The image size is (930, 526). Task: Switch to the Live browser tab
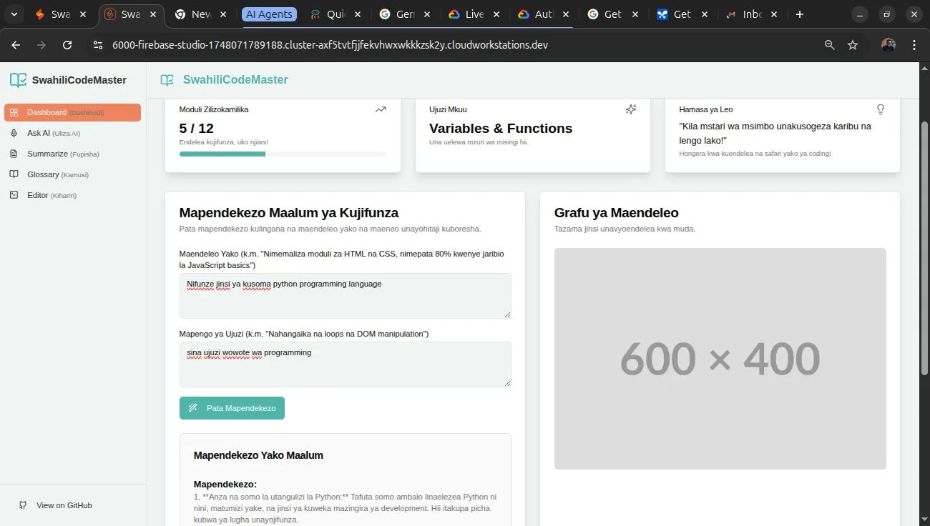[474, 14]
